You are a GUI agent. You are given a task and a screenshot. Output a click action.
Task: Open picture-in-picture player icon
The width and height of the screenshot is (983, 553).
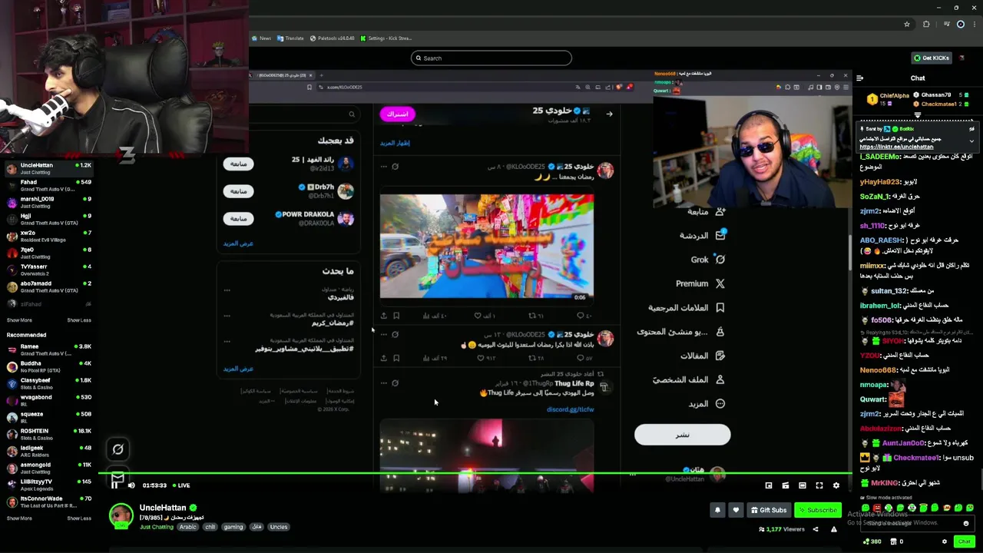769,485
